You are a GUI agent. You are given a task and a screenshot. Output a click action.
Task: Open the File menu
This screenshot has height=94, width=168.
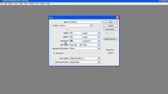tap(2, 3)
